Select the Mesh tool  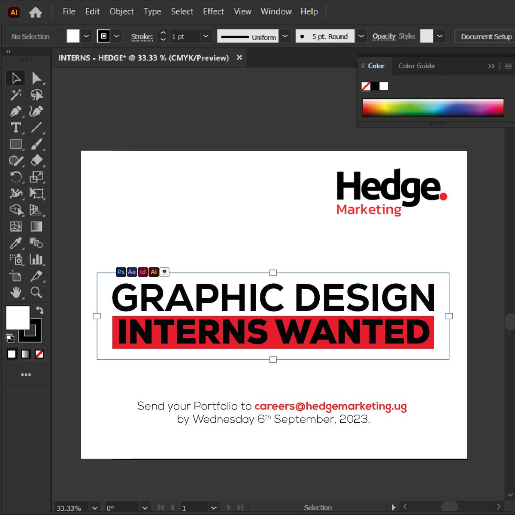click(16, 226)
